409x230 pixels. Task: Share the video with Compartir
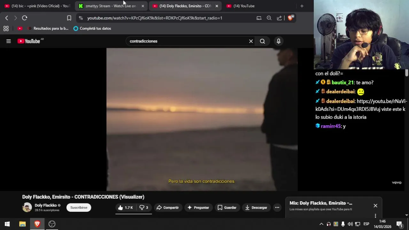pos(167,207)
